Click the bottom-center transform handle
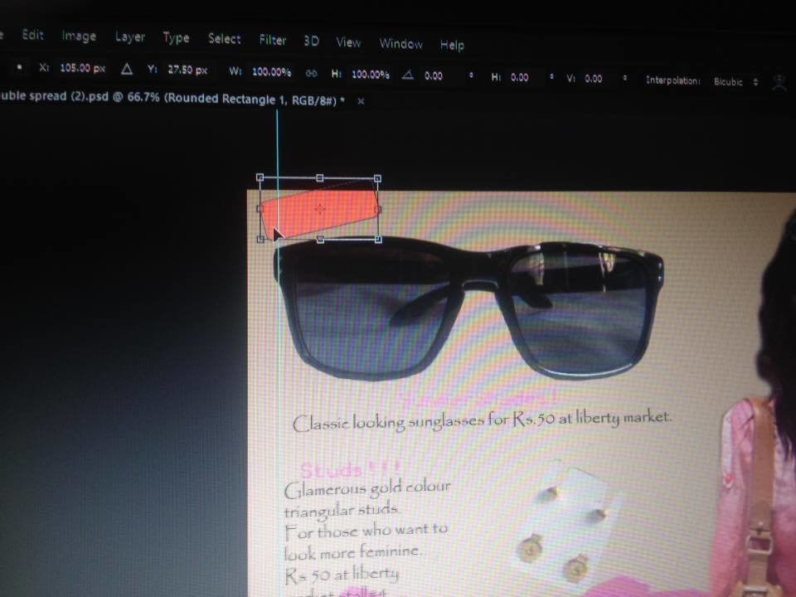This screenshot has width=796, height=597. pos(320,239)
